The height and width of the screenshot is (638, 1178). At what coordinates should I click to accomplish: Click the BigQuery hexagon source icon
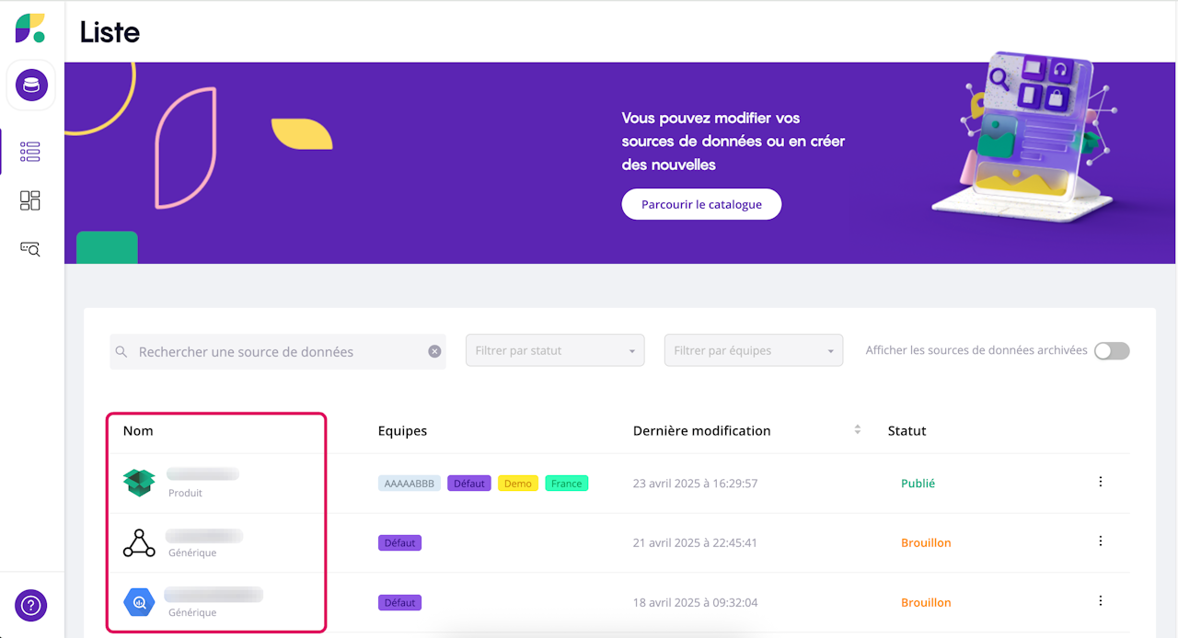point(139,602)
